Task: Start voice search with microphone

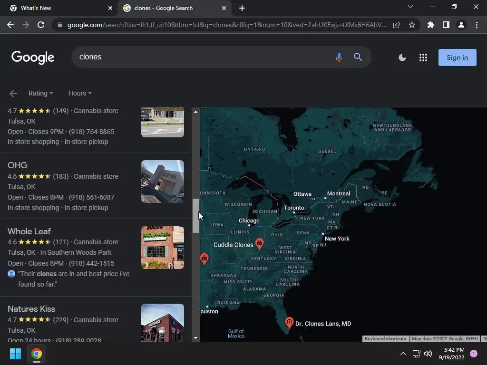Action: (339, 57)
